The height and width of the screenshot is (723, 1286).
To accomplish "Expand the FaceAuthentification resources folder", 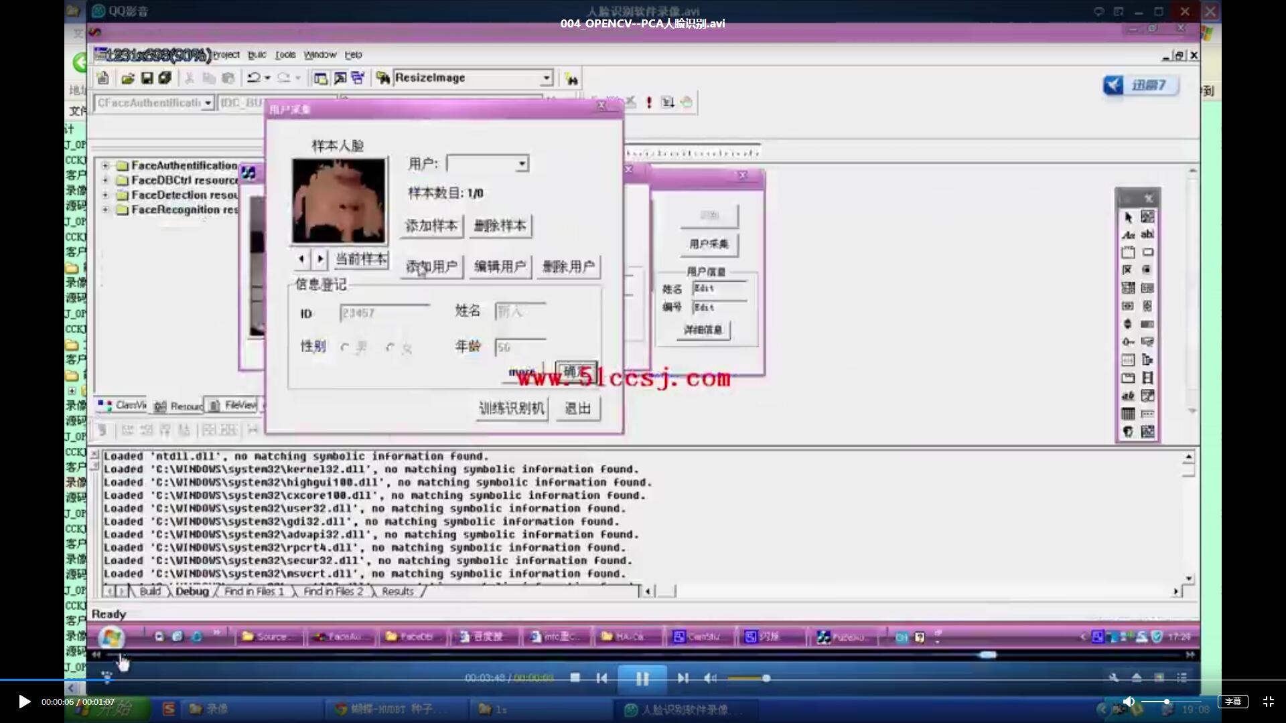I will (x=105, y=165).
